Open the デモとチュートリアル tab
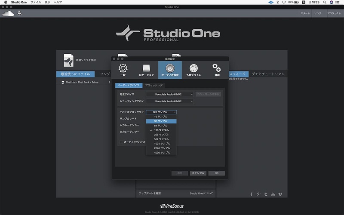344x215 pixels. tap(268, 74)
